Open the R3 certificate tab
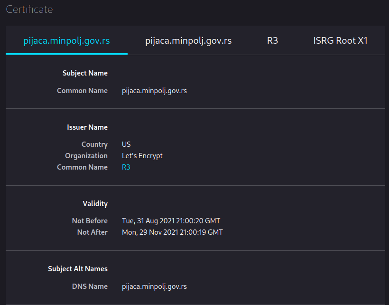 (272, 40)
